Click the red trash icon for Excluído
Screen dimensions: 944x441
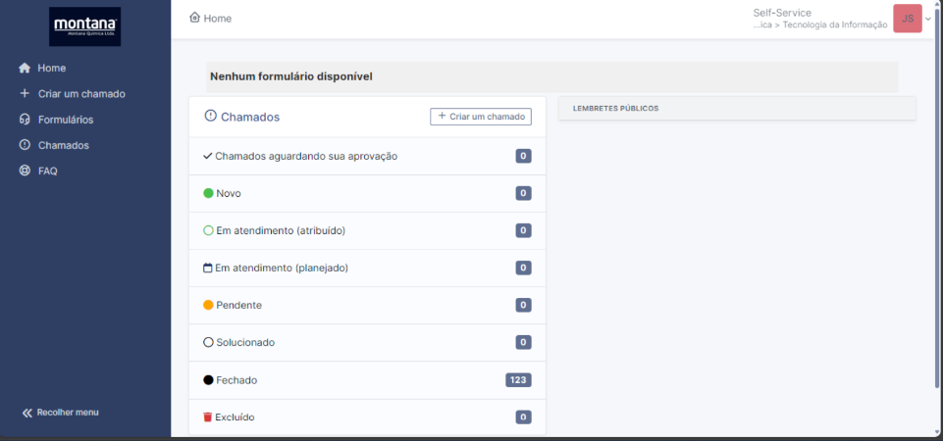208,416
